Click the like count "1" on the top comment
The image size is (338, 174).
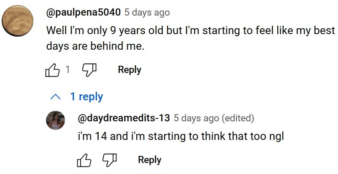pyautogui.click(x=67, y=70)
